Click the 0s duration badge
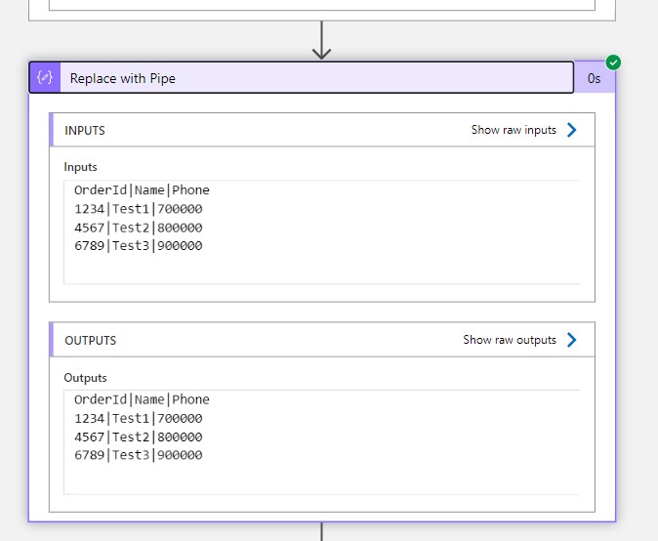Screen dimensions: 658x541 point(595,79)
